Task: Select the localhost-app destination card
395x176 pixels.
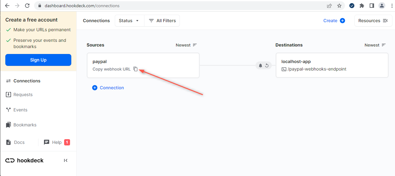Action: tap(332, 65)
